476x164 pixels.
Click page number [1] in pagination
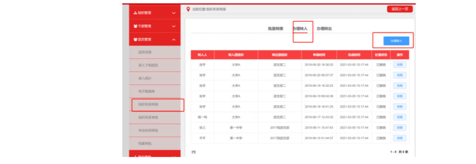(194, 152)
